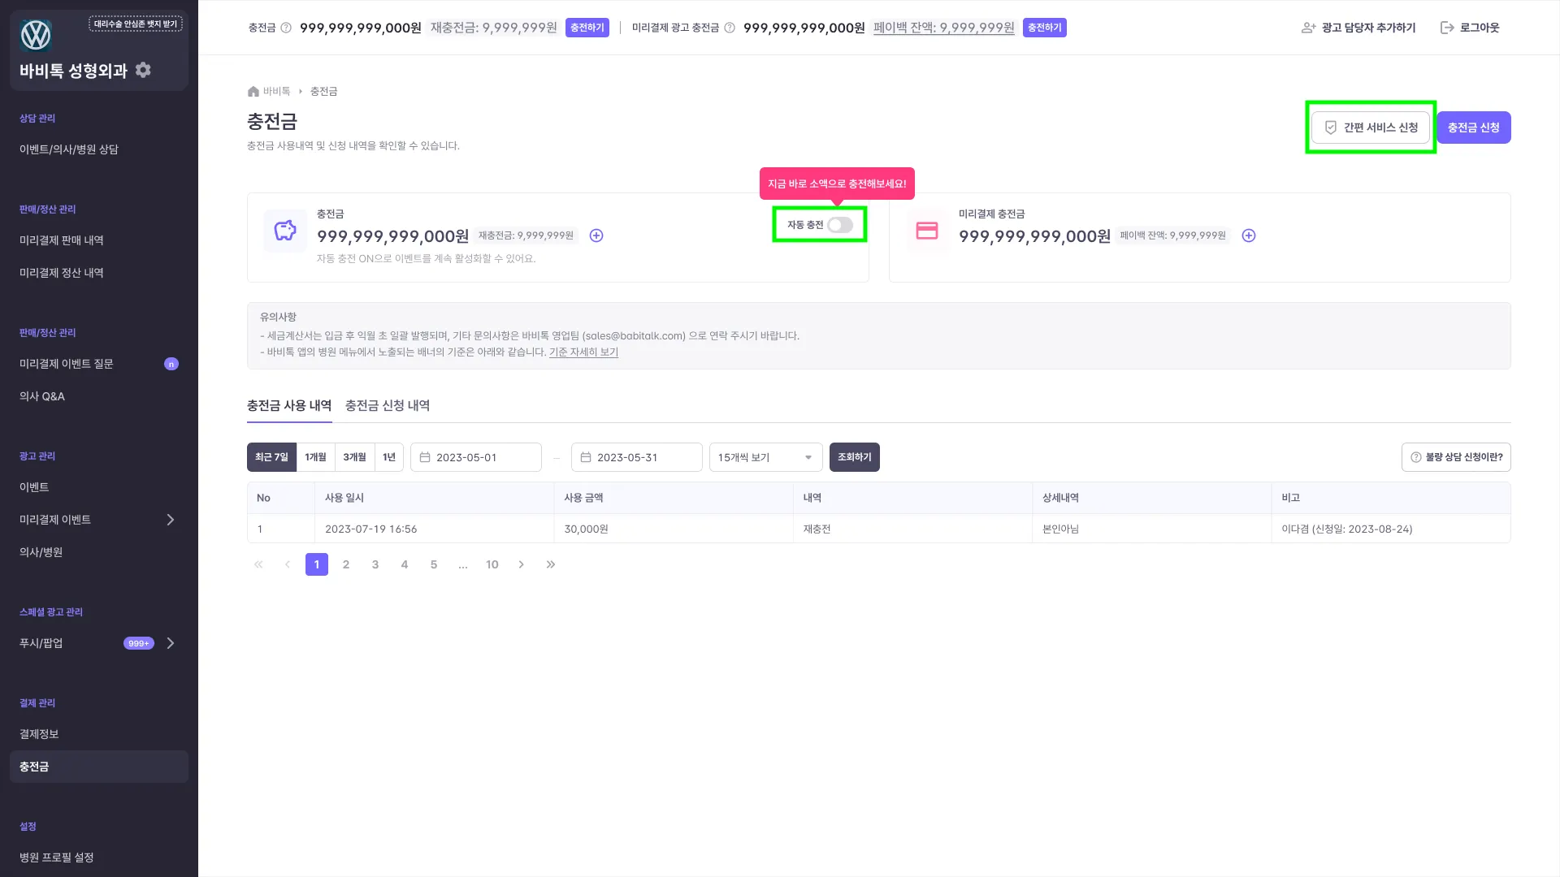Click table cell 2023-07-19 16:56

point(435,529)
